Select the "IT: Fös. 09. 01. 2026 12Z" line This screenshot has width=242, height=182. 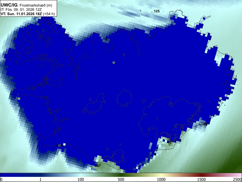coord(21,10)
